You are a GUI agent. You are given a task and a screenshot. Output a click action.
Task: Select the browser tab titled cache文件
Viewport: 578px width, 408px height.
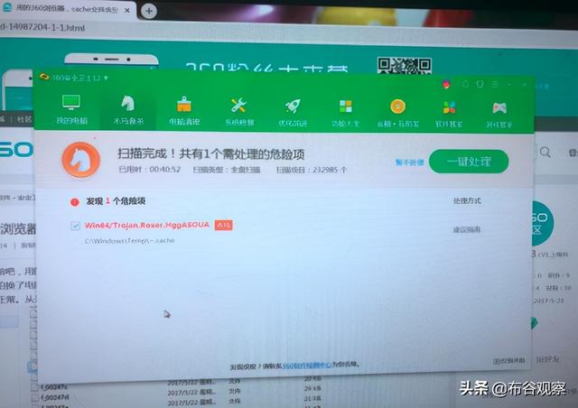66,9
